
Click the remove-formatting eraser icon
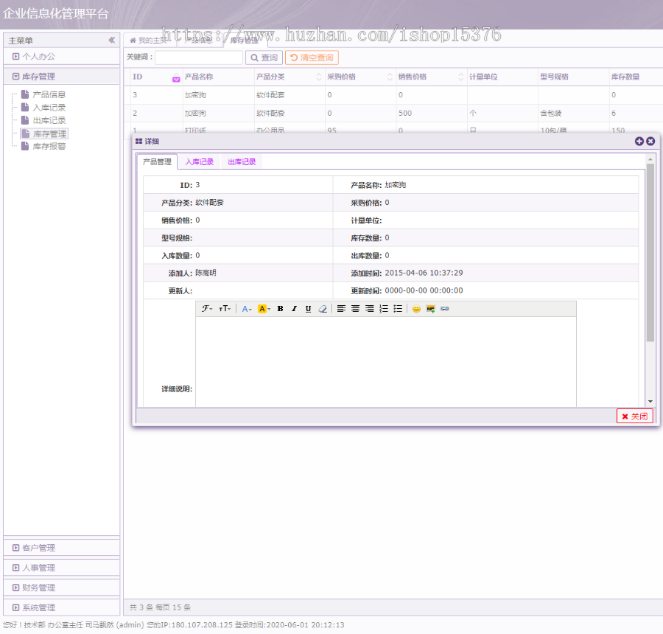[322, 309]
